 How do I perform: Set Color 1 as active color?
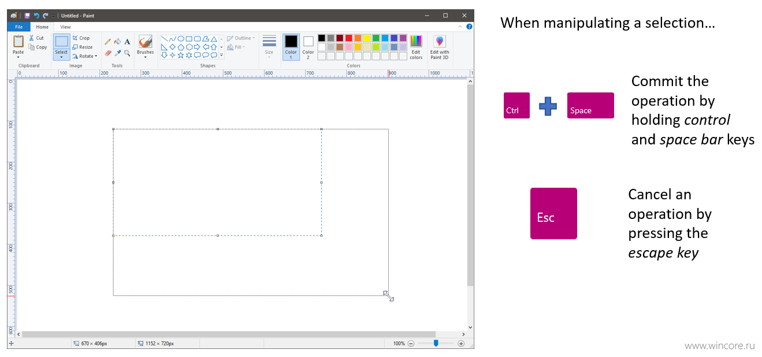(x=291, y=47)
